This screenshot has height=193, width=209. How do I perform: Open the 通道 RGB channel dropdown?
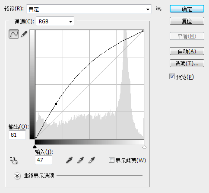(x=55, y=21)
